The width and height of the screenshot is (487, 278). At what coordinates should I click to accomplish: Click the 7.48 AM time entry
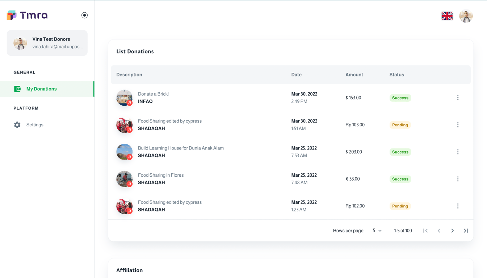(299, 182)
